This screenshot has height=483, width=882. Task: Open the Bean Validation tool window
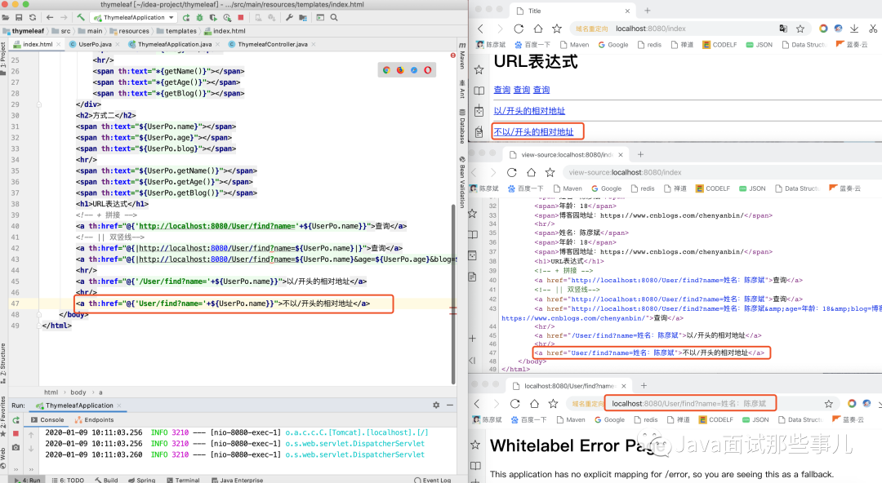click(462, 183)
